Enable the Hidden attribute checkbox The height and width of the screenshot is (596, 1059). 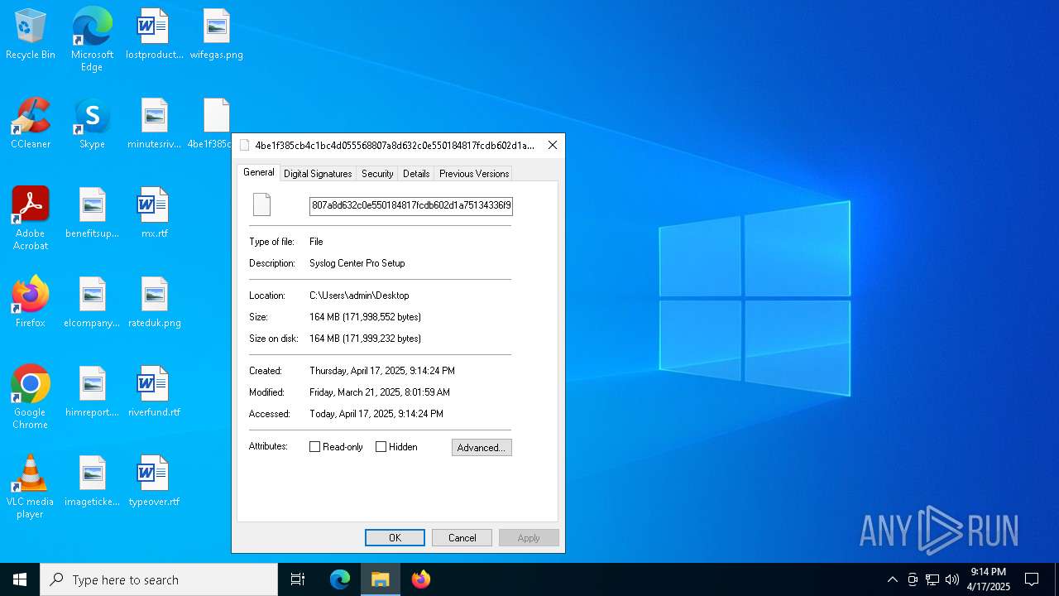click(x=381, y=447)
